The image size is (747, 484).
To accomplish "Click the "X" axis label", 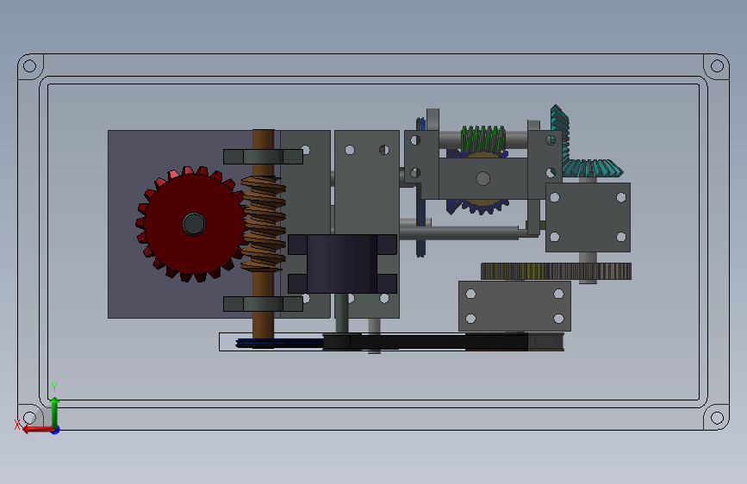I will 17,425.
